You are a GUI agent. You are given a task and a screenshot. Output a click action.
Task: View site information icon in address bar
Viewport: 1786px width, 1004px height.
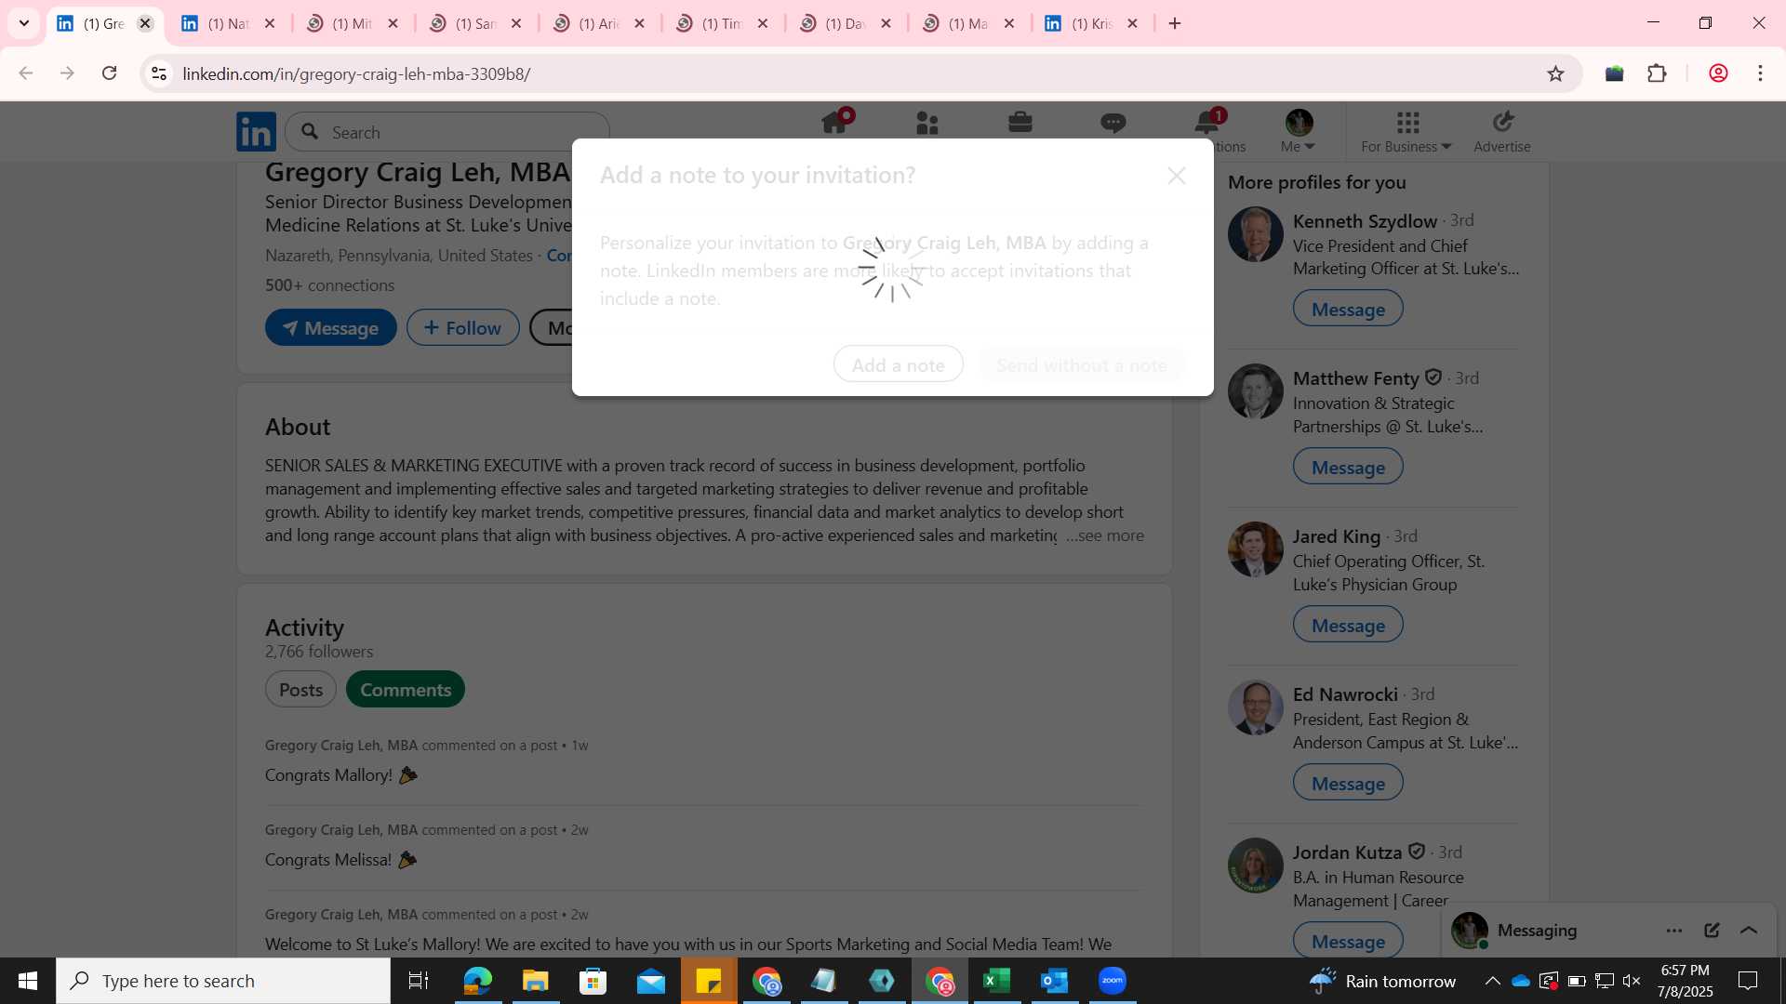tap(159, 73)
